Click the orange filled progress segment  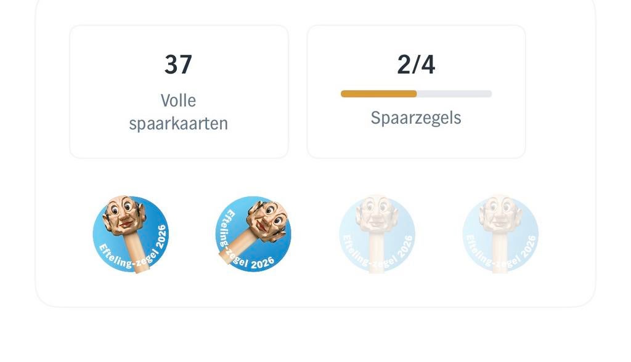[x=379, y=94]
